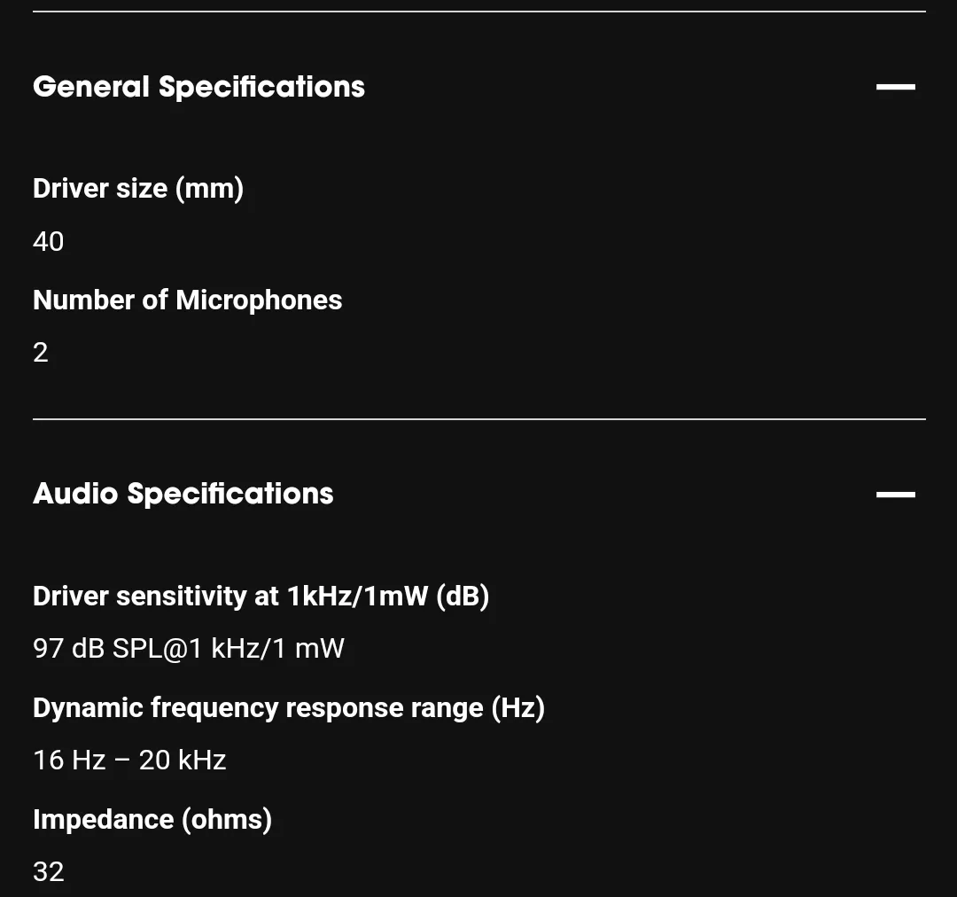Click the divider line above Audio Specifications
Image resolution: width=957 pixels, height=897 pixels.
click(x=479, y=419)
